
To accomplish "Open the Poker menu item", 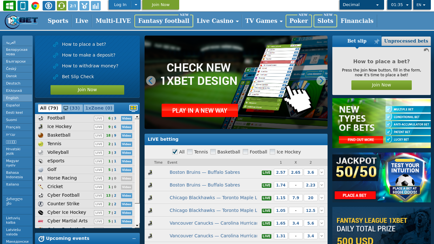I will 299,21.
